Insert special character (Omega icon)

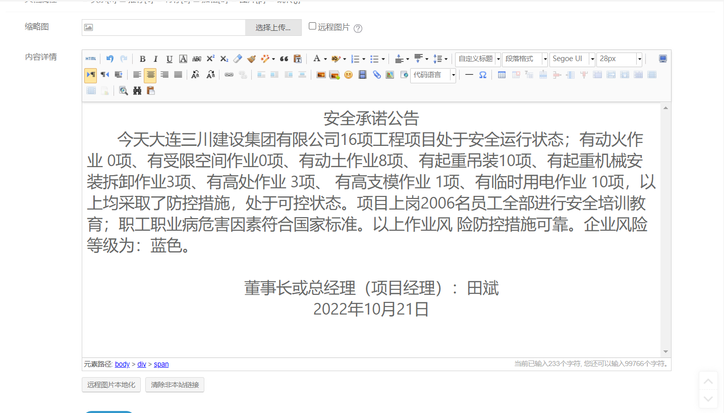pos(483,75)
